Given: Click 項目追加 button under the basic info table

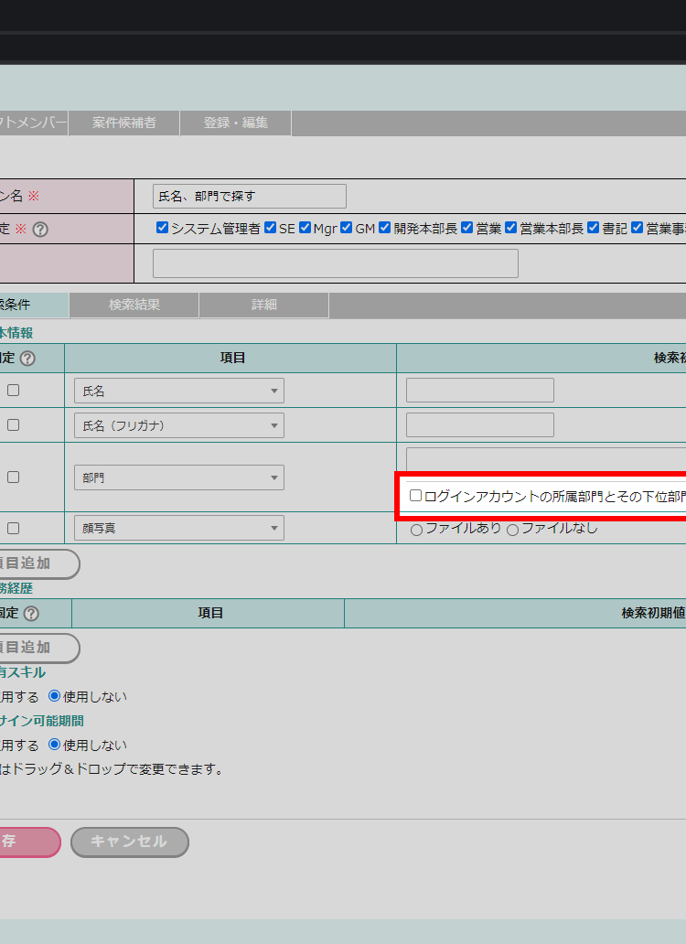Looking at the screenshot, I should tap(37, 563).
